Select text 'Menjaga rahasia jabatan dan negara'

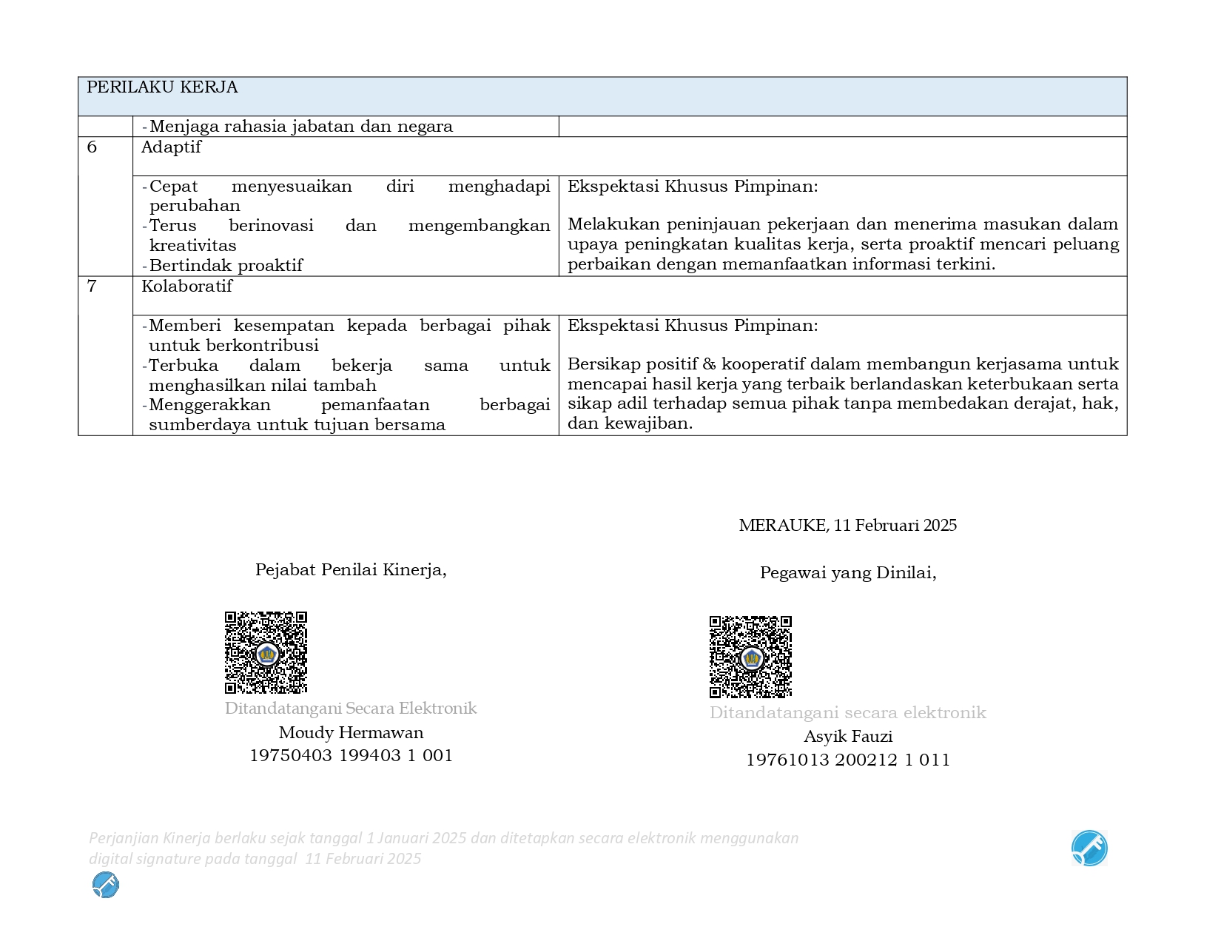point(301,127)
